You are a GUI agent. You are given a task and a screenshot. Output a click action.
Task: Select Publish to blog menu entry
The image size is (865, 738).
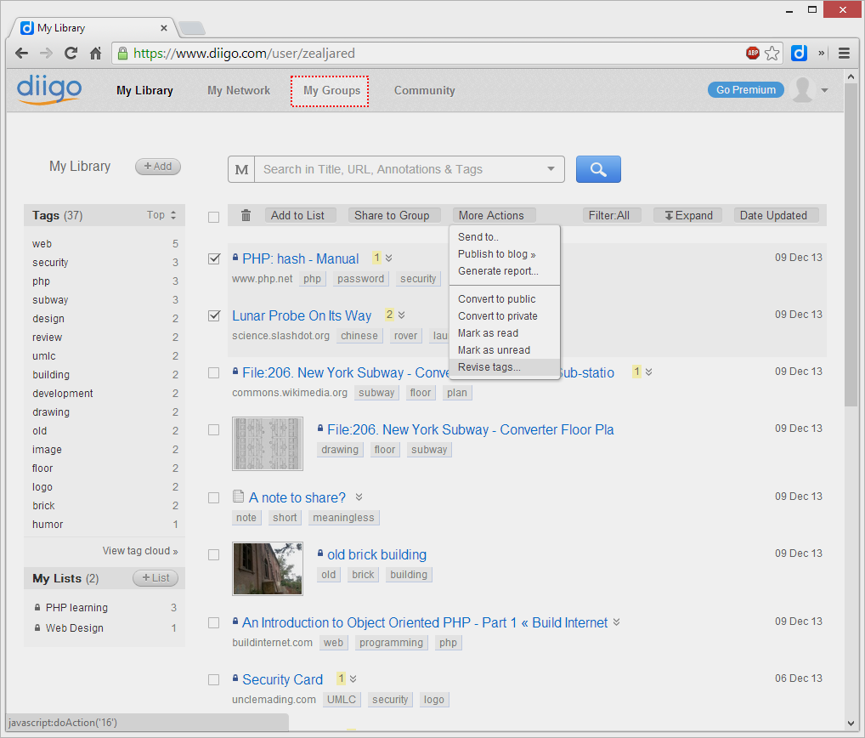click(x=505, y=254)
